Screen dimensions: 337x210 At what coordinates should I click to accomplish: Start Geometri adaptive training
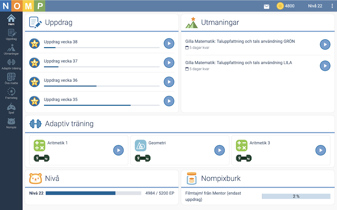tap(220, 150)
